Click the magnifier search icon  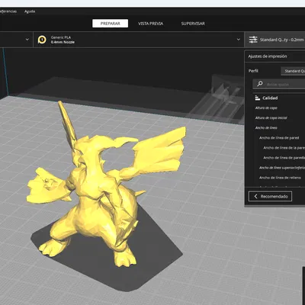coord(260,84)
